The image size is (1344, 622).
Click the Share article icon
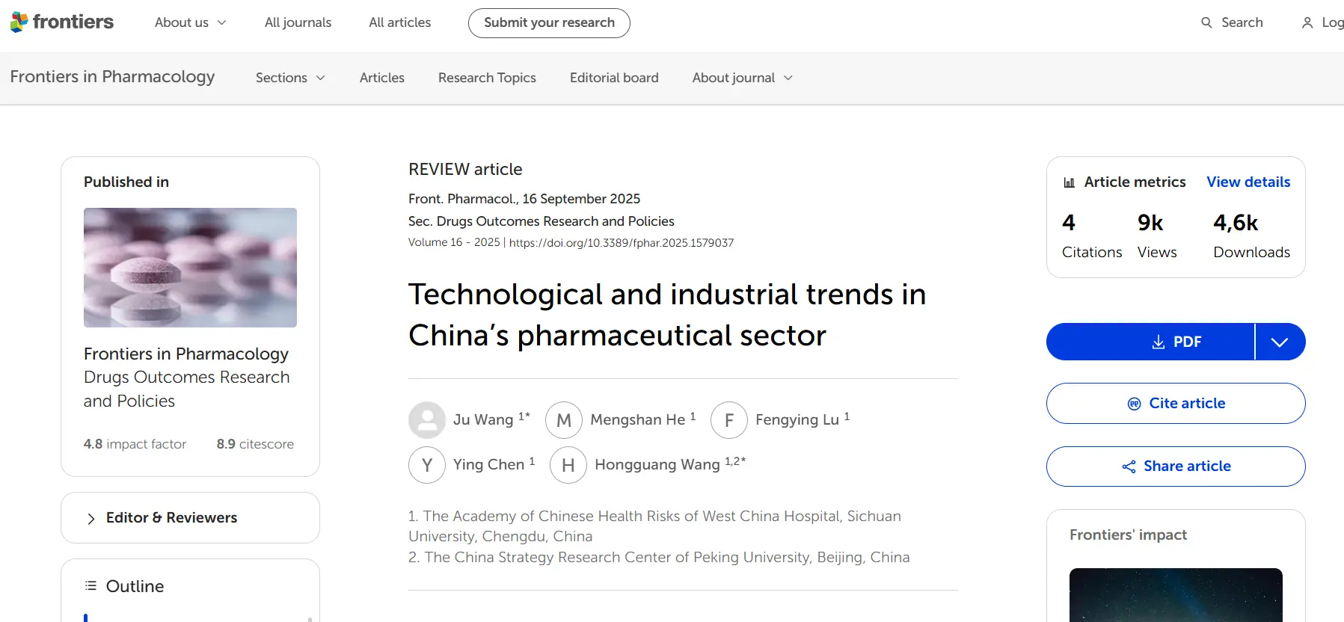pyautogui.click(x=1129, y=466)
